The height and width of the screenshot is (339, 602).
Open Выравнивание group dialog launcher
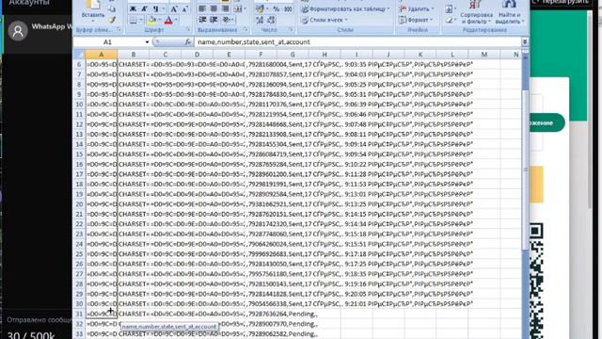click(x=246, y=29)
